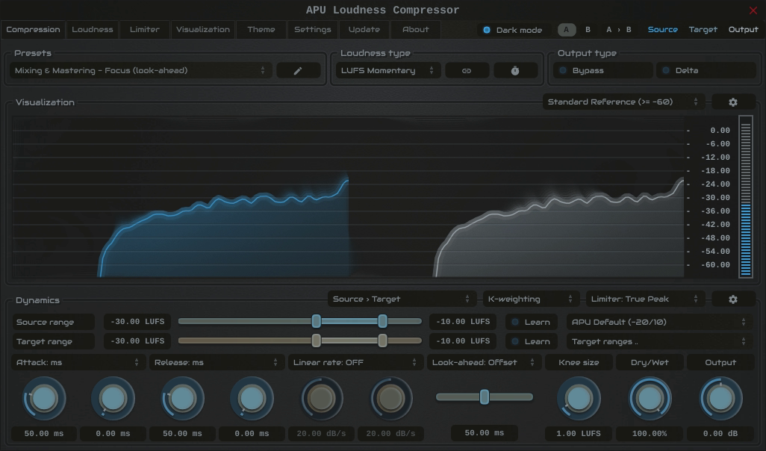Click the Target range slider's right handle
Image resolution: width=766 pixels, height=451 pixels.
(382, 340)
